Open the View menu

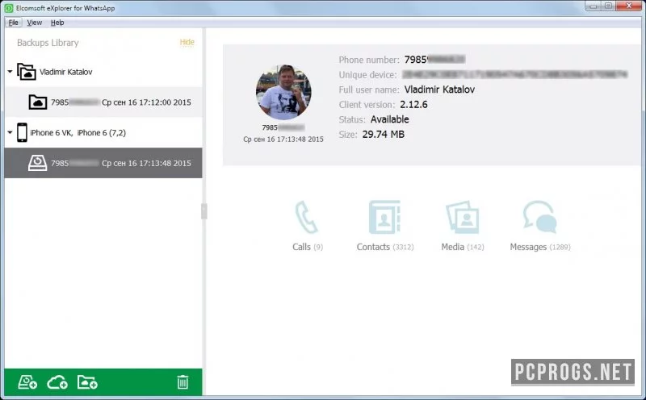coord(34,23)
